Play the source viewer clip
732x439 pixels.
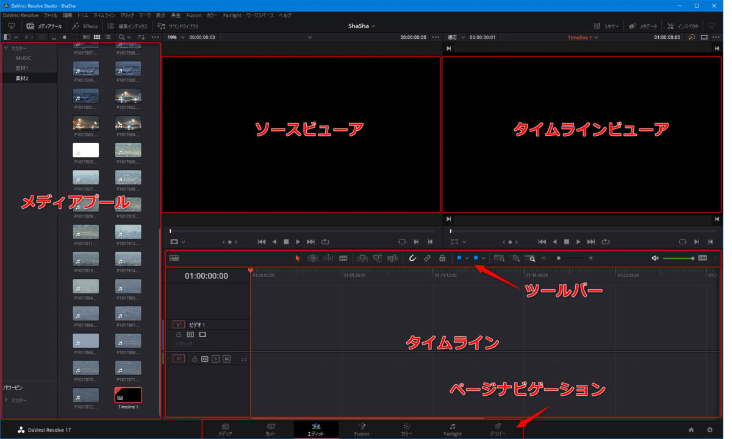coord(298,242)
